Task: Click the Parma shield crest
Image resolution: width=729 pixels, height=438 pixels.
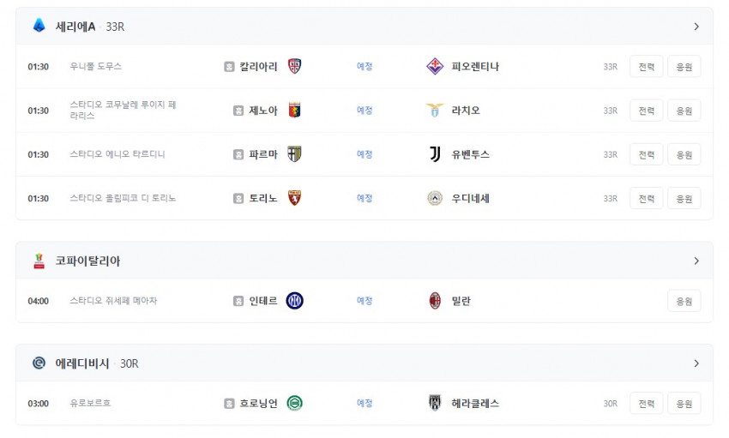Action: click(x=294, y=154)
